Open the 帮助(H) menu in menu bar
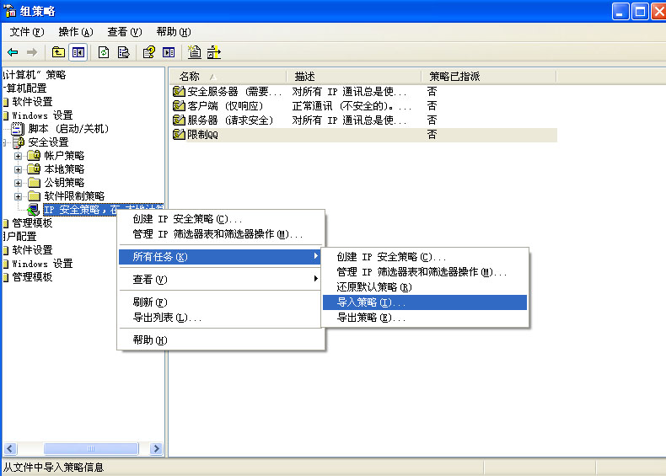This screenshot has height=476, width=666. point(174,32)
